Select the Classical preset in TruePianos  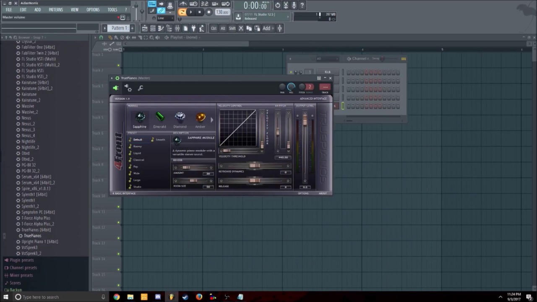[x=139, y=160]
